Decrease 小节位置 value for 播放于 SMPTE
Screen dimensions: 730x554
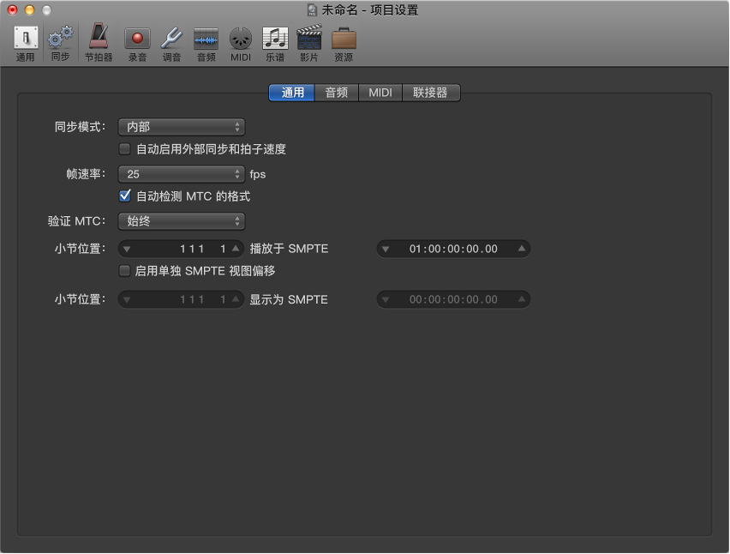[127, 250]
